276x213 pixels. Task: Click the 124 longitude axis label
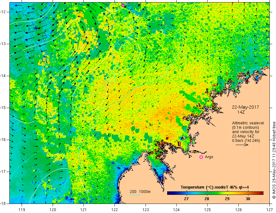point(177,210)
